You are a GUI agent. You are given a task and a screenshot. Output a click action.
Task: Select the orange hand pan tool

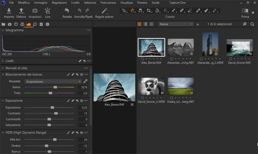[x=132, y=11]
